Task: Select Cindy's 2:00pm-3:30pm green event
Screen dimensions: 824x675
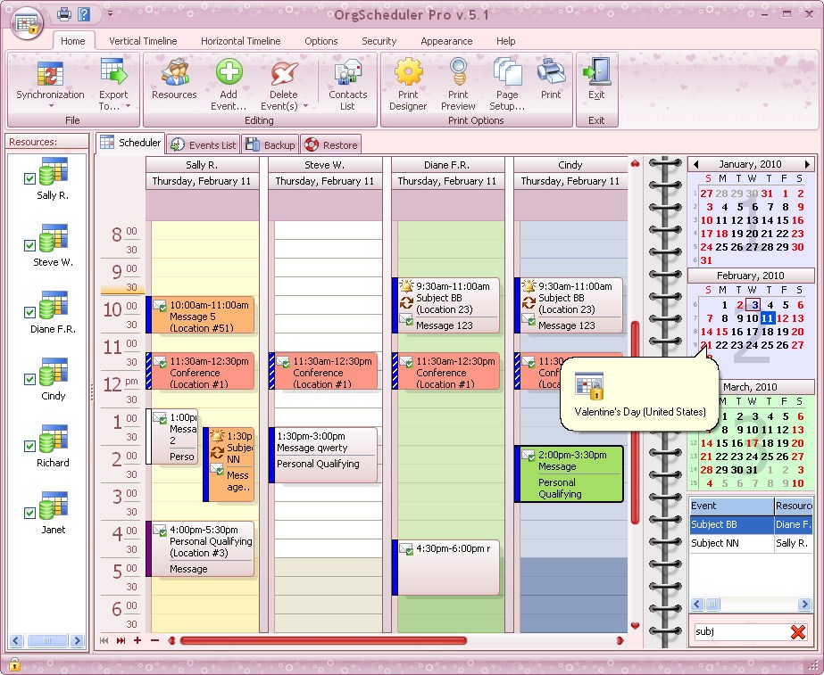Action: pyautogui.click(x=570, y=474)
